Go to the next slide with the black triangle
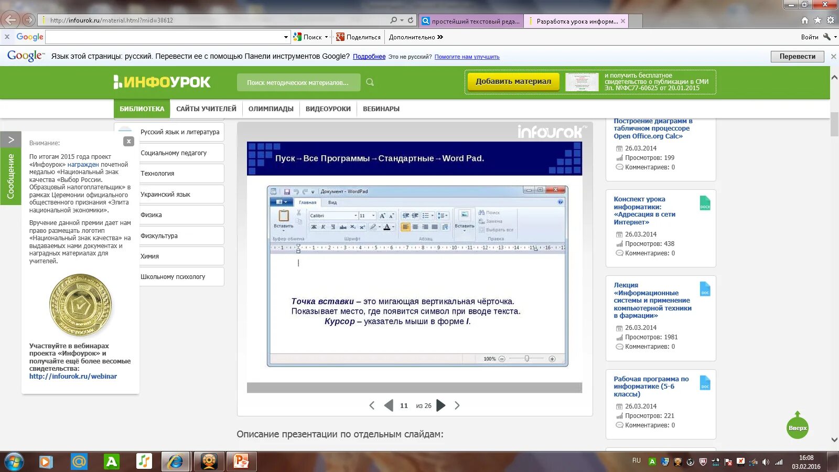The image size is (839, 472). (441, 405)
